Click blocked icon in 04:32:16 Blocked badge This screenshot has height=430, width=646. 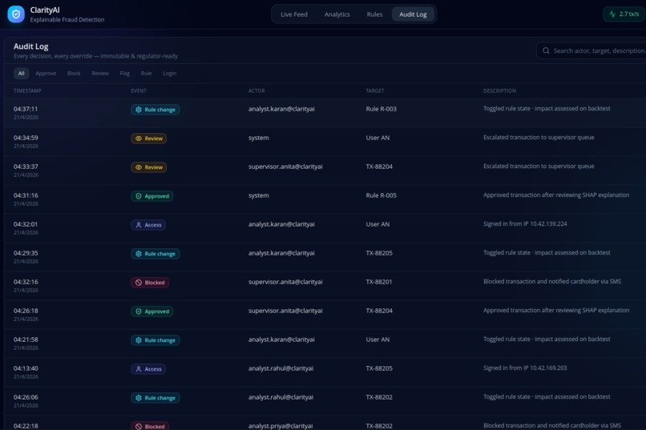[x=139, y=283]
